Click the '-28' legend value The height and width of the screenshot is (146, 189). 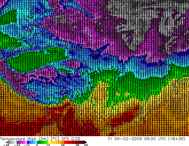6,145
